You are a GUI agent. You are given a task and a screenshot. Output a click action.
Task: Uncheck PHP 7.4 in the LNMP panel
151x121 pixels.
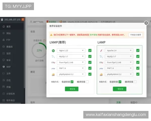(x=90, y=68)
